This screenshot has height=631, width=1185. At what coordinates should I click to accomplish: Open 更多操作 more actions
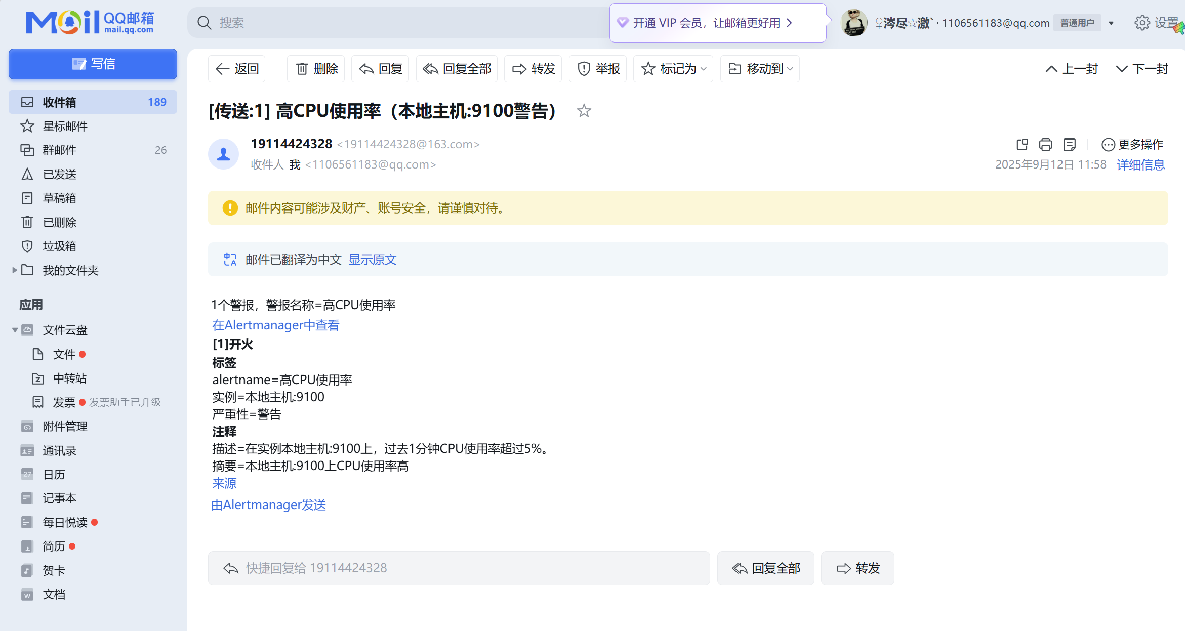[x=1132, y=145]
